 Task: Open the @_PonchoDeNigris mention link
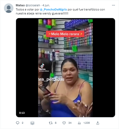53,9
